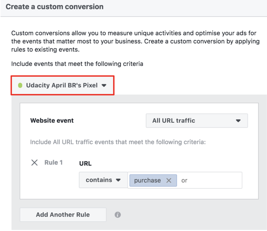The height and width of the screenshot is (231, 267).
Task: Select the purchase keyword chip
Action: coord(147,180)
